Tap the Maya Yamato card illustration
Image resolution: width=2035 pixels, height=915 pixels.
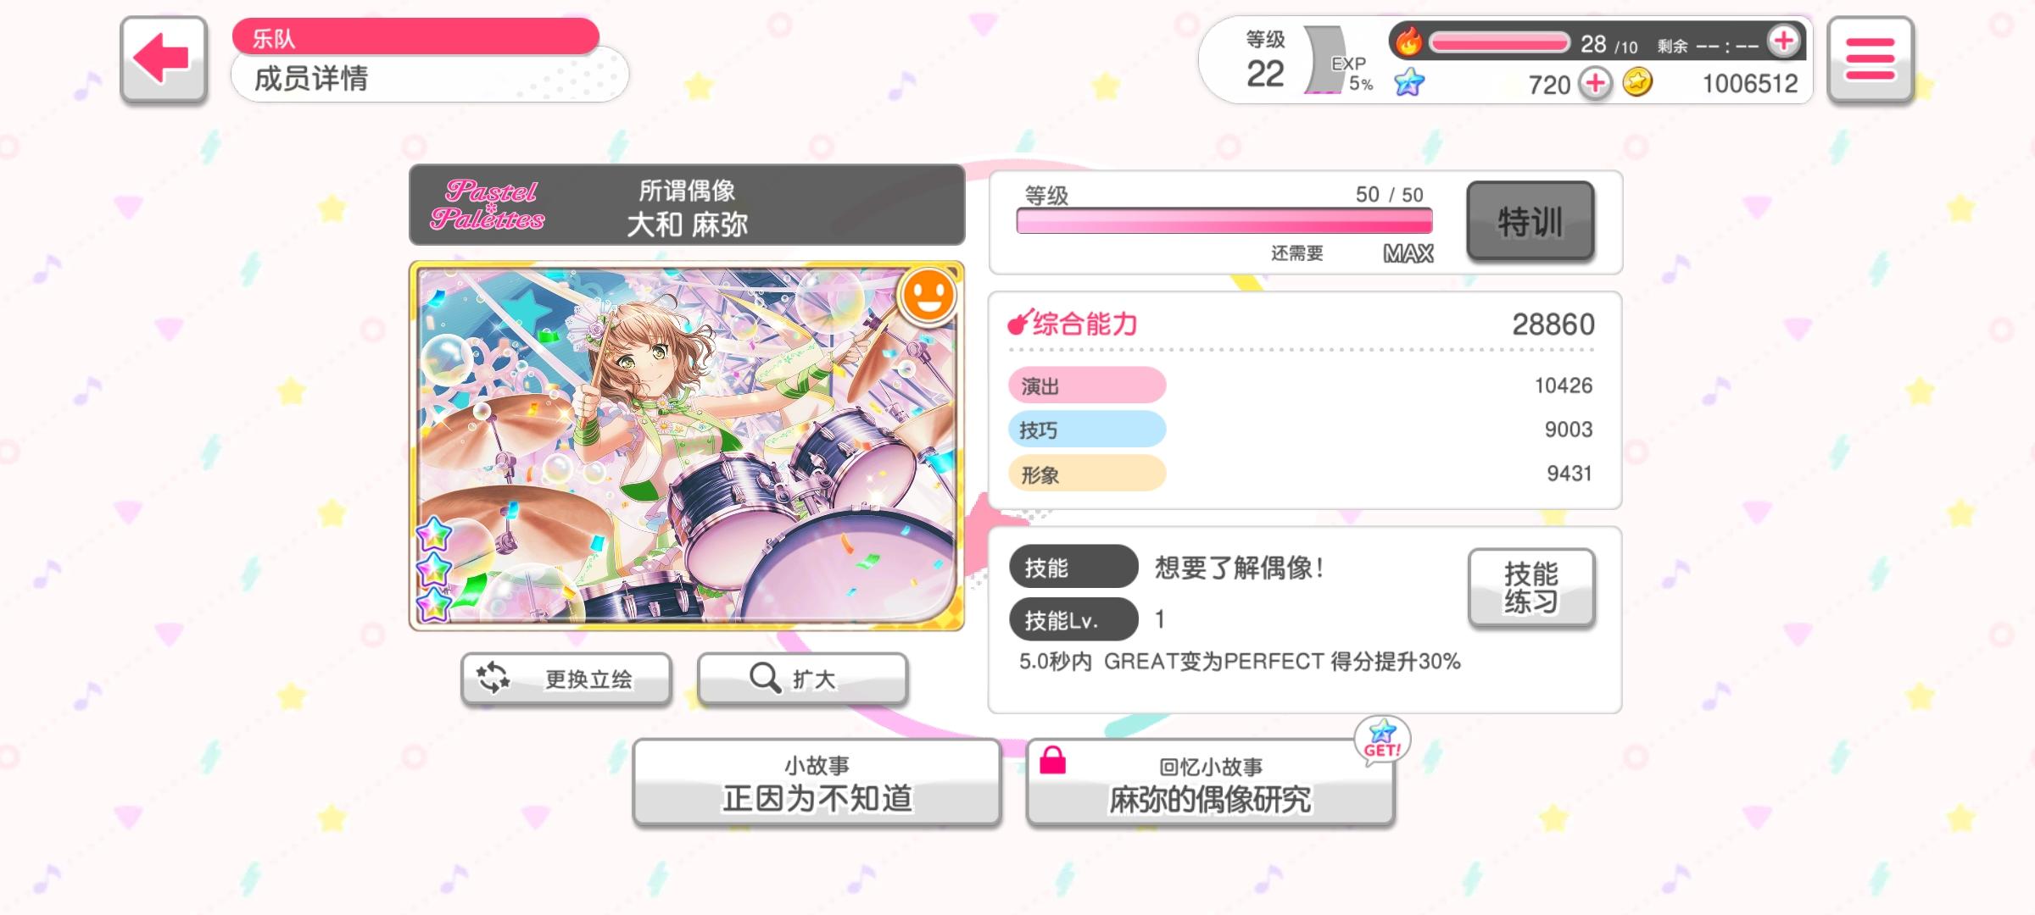click(x=687, y=446)
